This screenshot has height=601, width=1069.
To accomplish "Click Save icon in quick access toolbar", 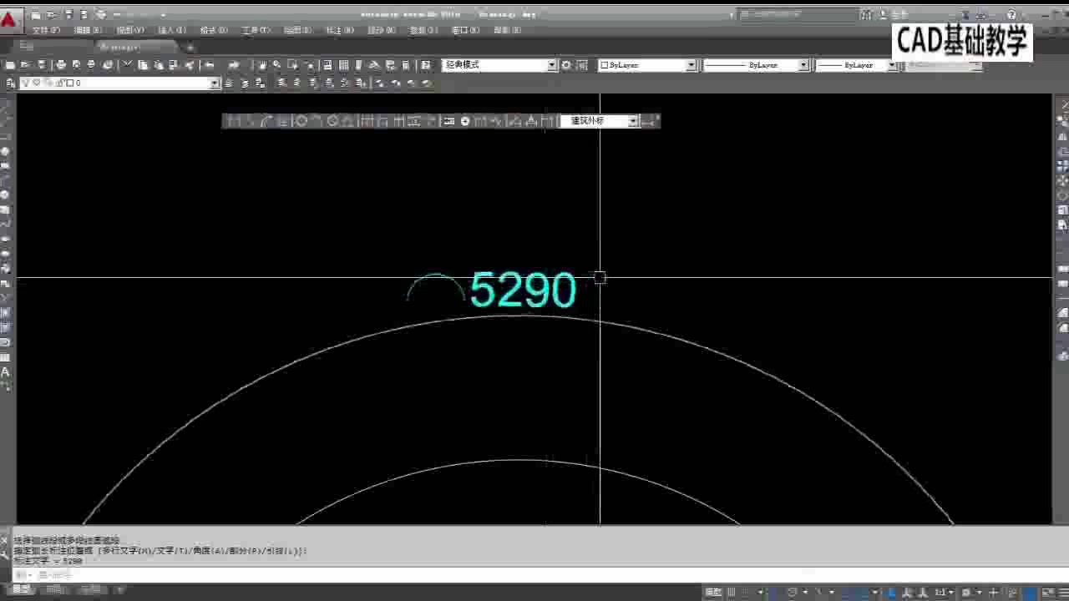I will 69,14.
